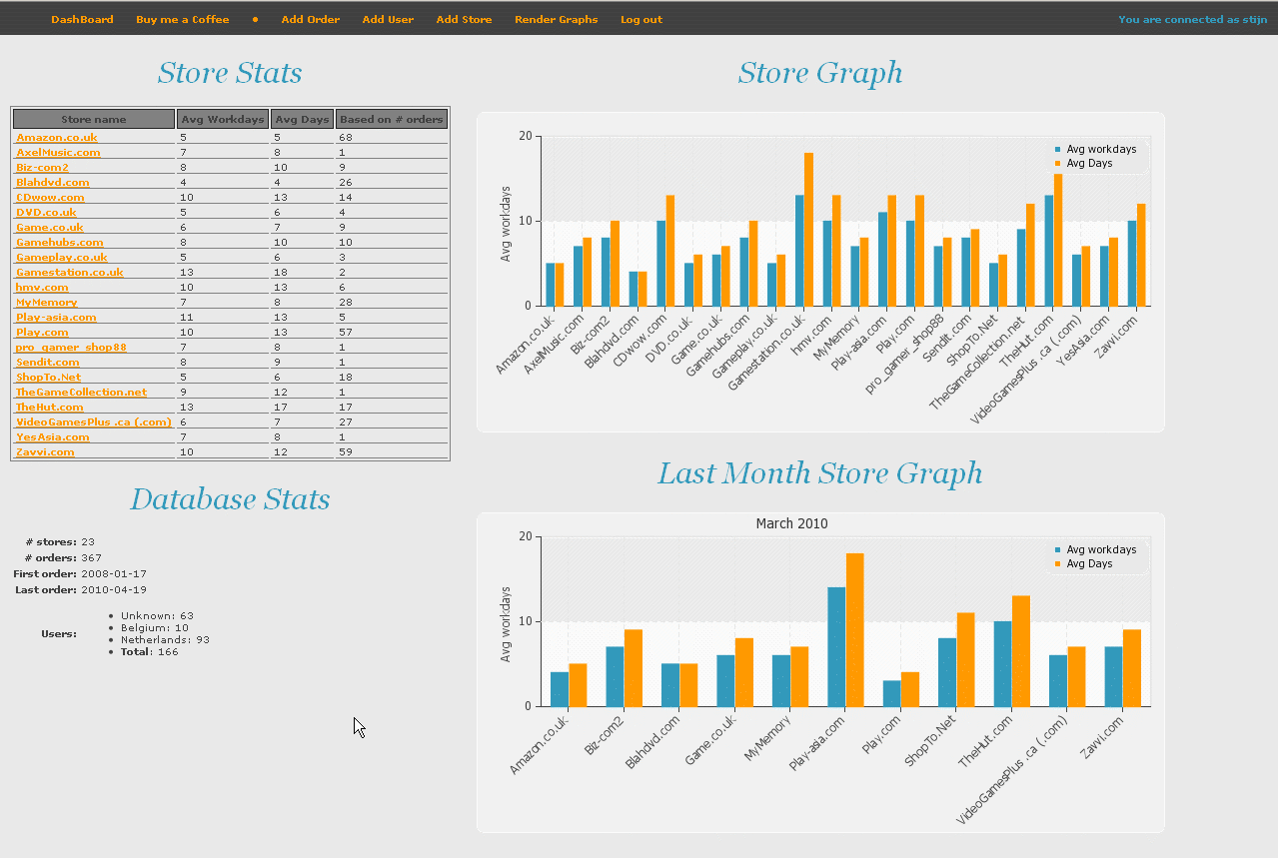Click the Avg Workdays column header
Image resolution: width=1278 pixels, height=858 pixels.
(x=223, y=119)
